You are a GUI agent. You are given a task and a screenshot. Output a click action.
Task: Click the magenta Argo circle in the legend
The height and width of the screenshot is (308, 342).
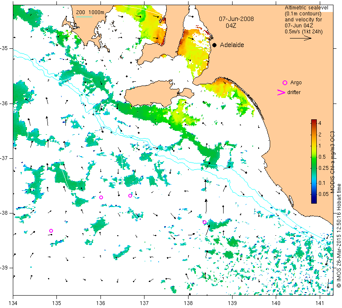pos(285,83)
